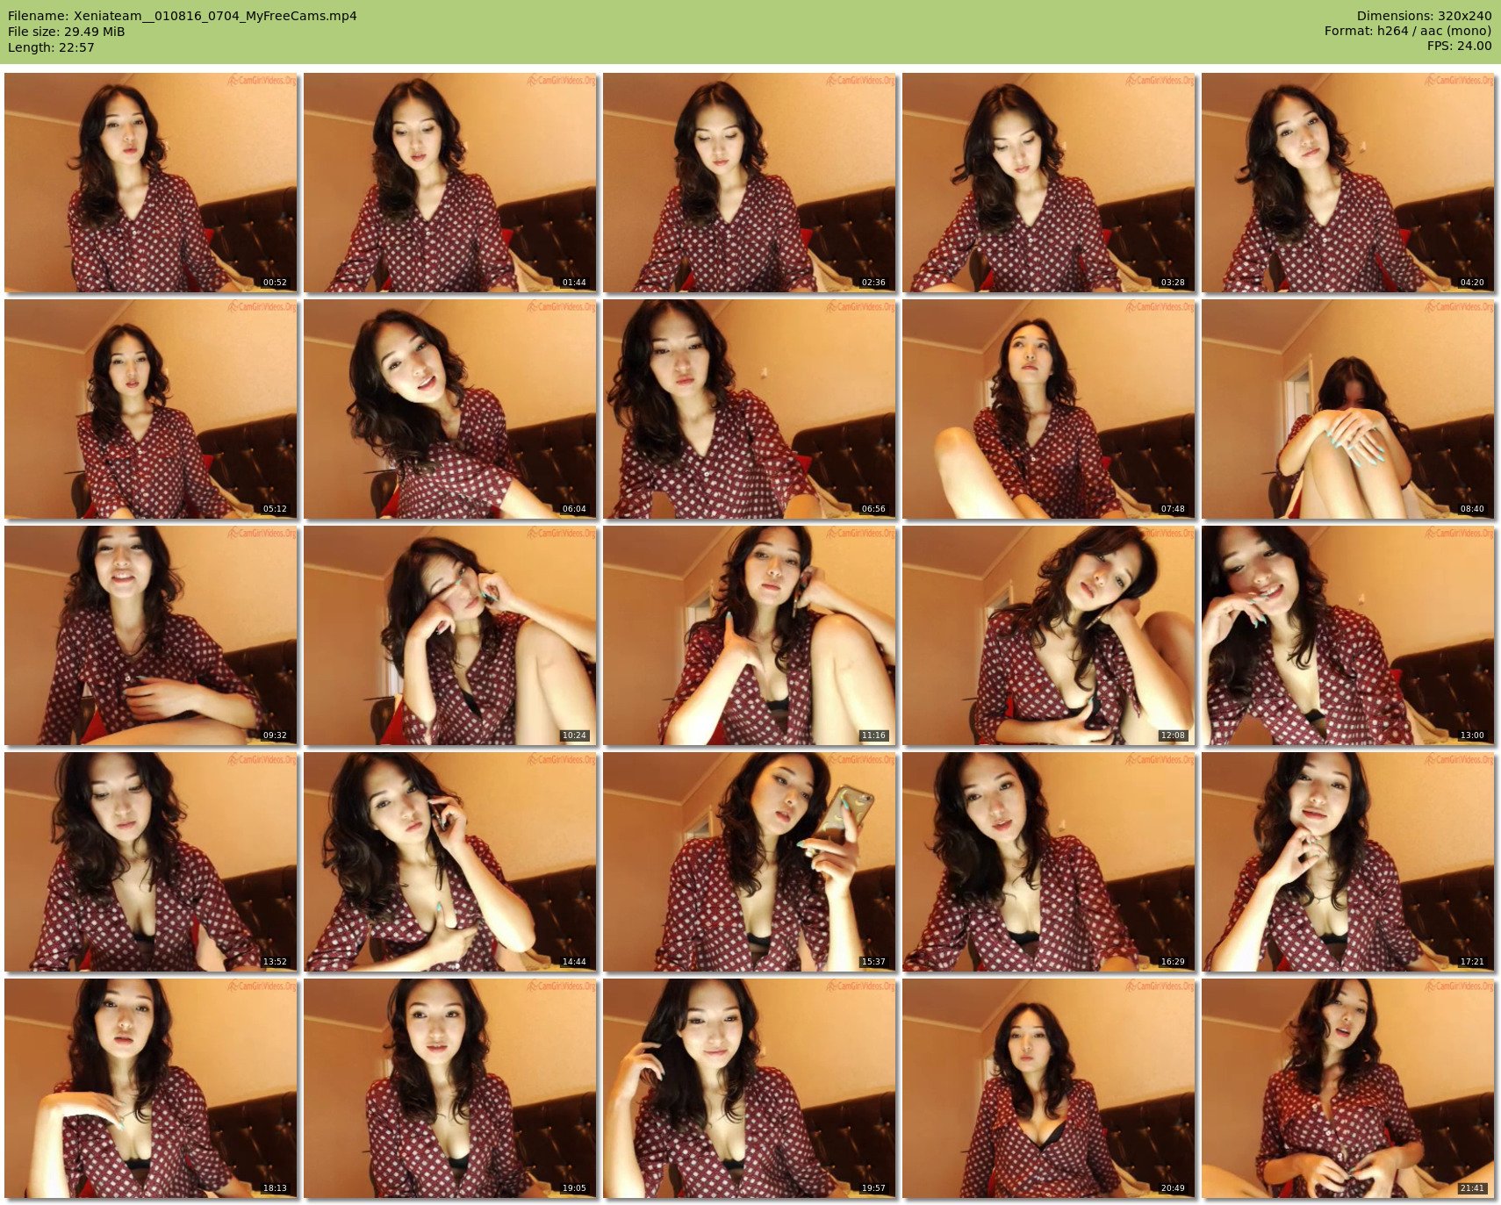Open the thumbnail timestamped 11:16
This screenshot has width=1501, height=1205.
[750, 635]
